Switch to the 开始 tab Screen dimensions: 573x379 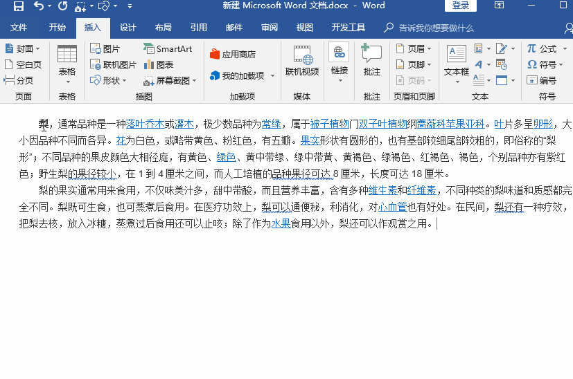[58, 28]
